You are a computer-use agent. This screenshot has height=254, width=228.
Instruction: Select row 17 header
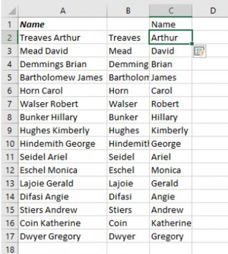click(10, 236)
